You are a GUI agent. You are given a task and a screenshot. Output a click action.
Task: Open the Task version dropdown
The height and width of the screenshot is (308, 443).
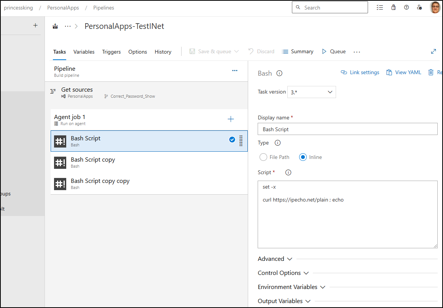312,92
